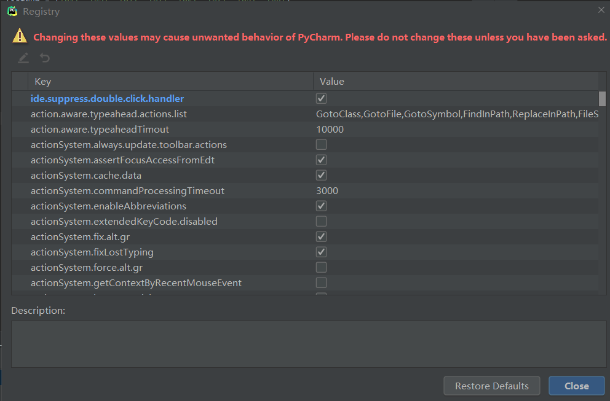Click the vertical scrollbar thumb
610x401 pixels.
click(601, 98)
